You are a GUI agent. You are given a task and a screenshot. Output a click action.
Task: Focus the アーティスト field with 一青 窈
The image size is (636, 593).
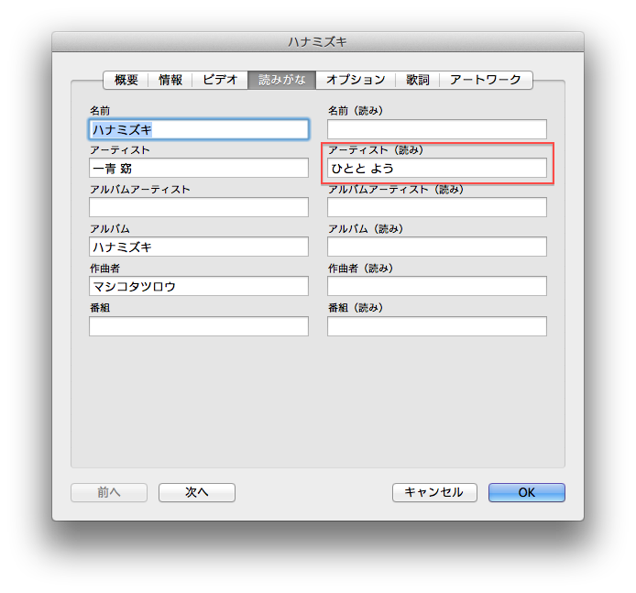point(199,168)
